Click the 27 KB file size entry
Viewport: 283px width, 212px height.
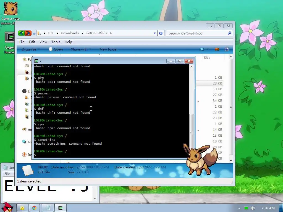point(217,95)
